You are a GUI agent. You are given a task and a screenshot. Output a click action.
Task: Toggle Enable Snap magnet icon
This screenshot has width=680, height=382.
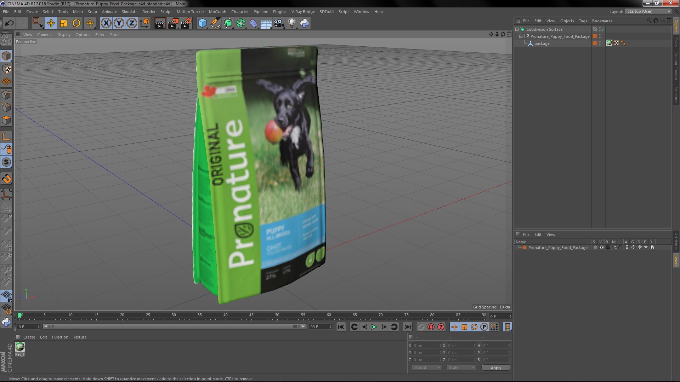point(6,179)
